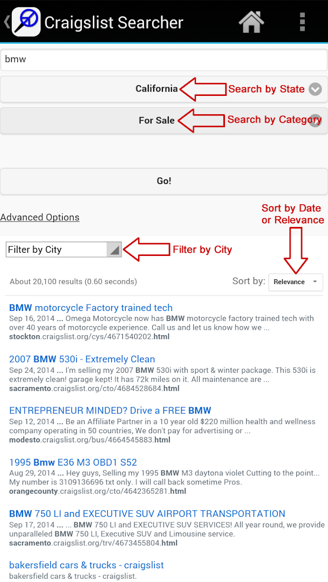328x582 pixels.
Task: Tap the Craigslist Searcher app logo
Action: pos(26,22)
